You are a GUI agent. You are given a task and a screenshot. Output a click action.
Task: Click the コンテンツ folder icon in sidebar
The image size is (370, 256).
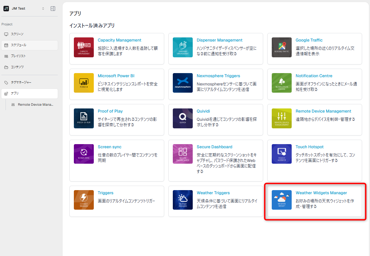click(x=6, y=67)
